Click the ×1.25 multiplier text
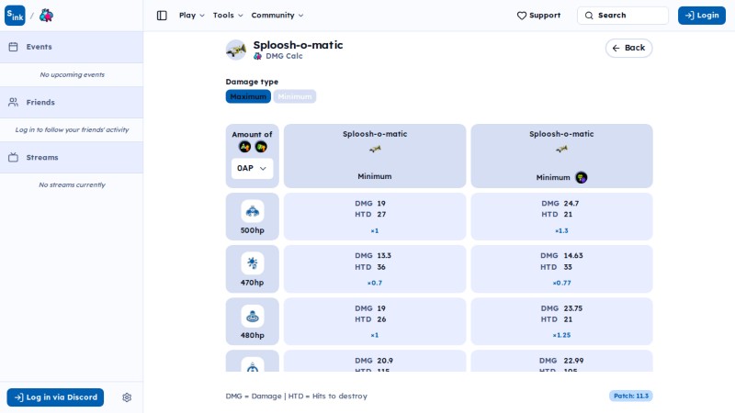The width and height of the screenshot is (735, 413). pos(561,335)
